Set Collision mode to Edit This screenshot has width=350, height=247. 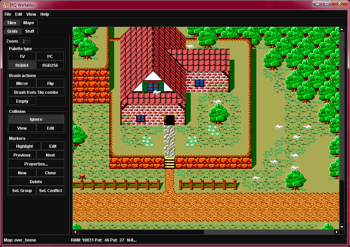50,128
